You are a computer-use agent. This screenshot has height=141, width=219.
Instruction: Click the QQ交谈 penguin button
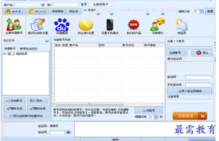click(14, 11)
